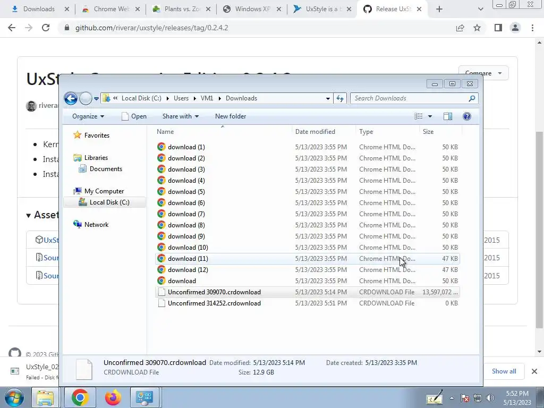Open the Chrome profile avatar
Viewport: 544px width, 408px height.
pos(515,28)
